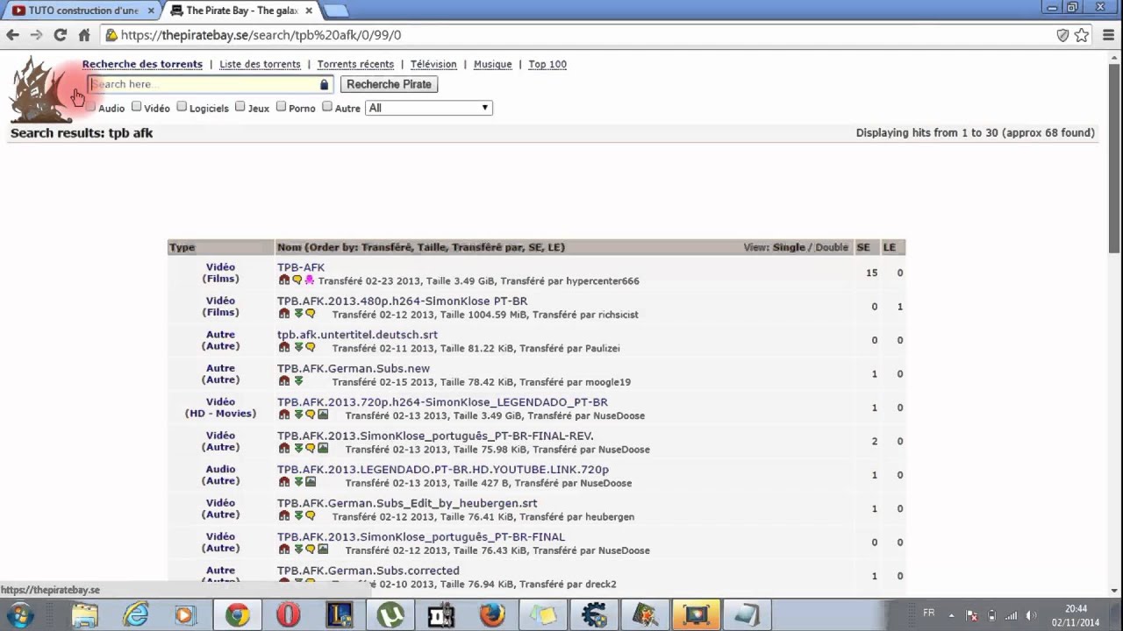Click the Type column header
The width and height of the screenshot is (1123, 631).
pyautogui.click(x=182, y=247)
